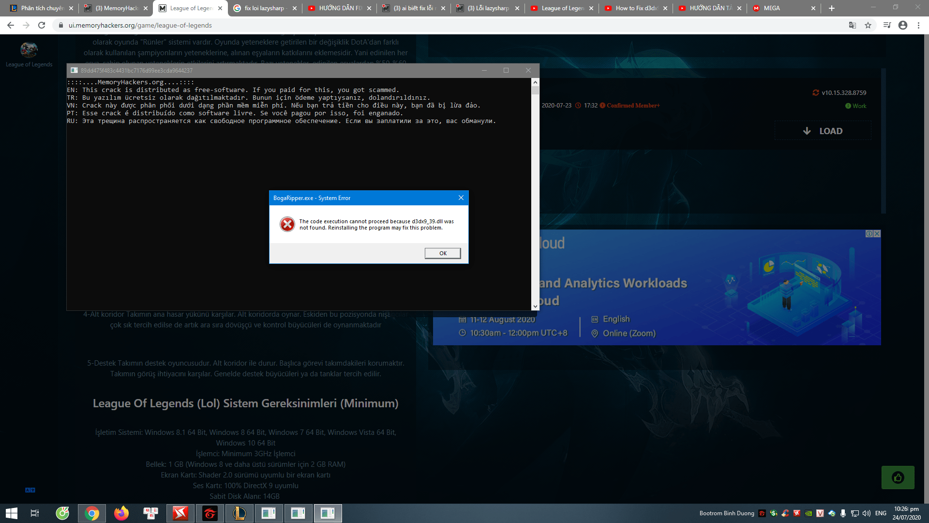Click the green 'Work' status label
Viewport: 929px width, 523px height.
pos(855,106)
